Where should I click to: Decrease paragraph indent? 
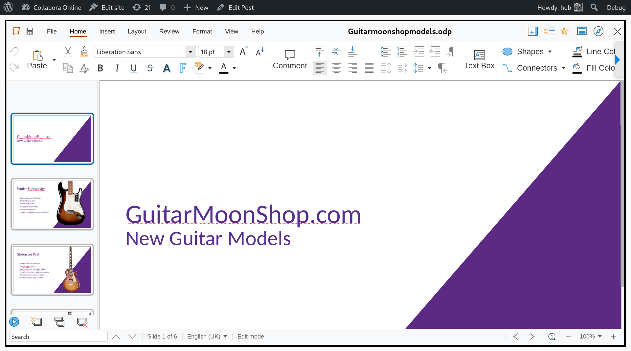[435, 52]
